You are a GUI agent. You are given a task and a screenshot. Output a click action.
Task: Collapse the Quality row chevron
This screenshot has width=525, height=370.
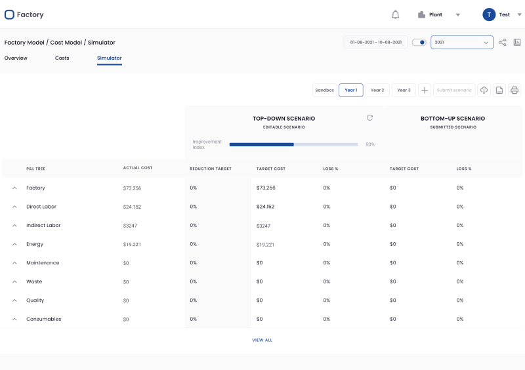tap(14, 300)
